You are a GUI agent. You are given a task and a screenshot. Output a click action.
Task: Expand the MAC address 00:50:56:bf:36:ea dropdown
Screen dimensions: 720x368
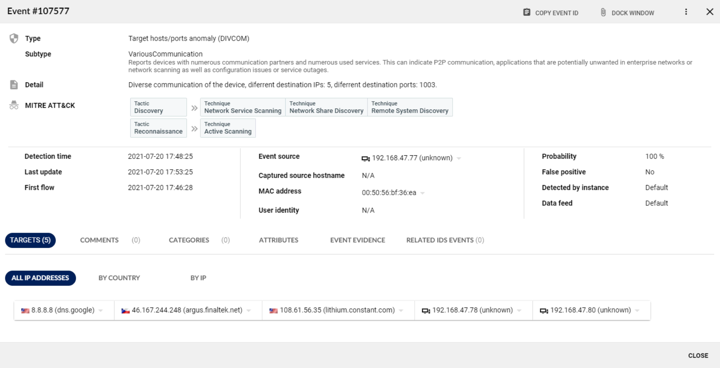[x=422, y=193]
